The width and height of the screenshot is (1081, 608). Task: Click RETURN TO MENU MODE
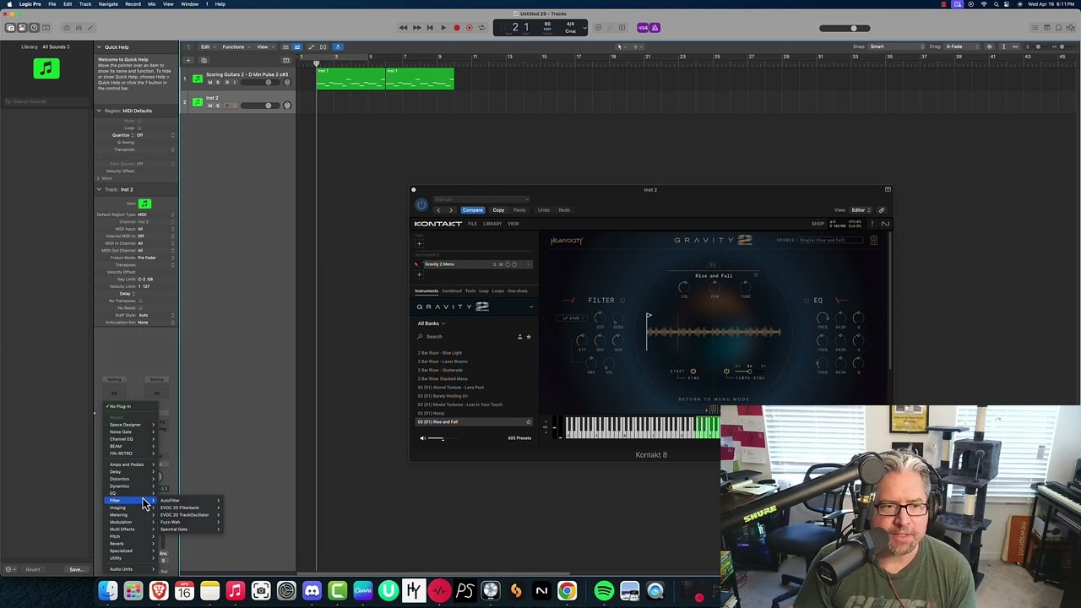[714, 399]
